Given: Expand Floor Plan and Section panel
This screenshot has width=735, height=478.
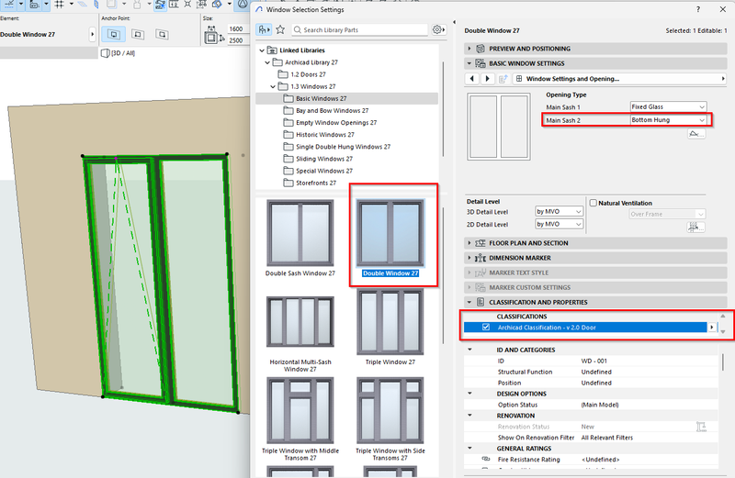Looking at the screenshot, I should tap(469, 243).
